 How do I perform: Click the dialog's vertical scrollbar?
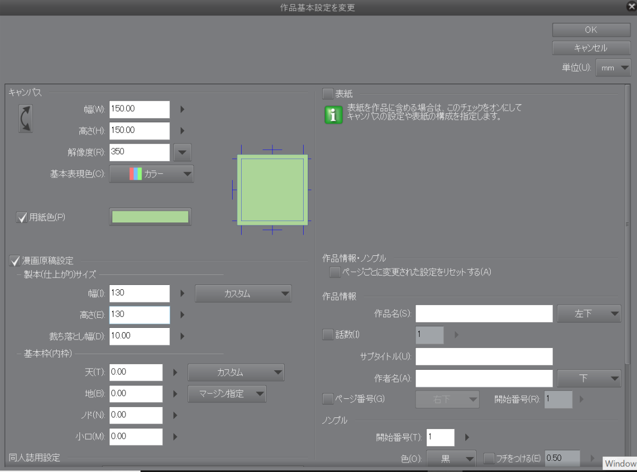coord(628,225)
